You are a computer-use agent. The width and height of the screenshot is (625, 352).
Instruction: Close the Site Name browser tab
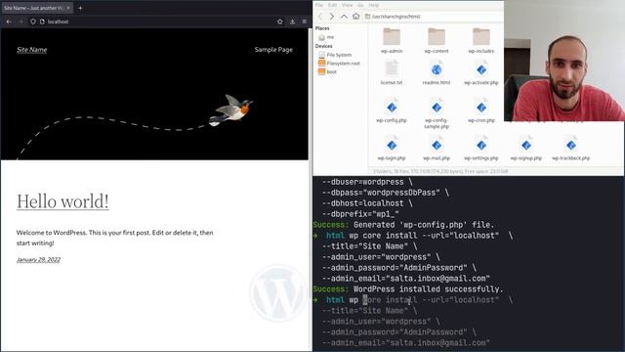[x=68, y=8]
